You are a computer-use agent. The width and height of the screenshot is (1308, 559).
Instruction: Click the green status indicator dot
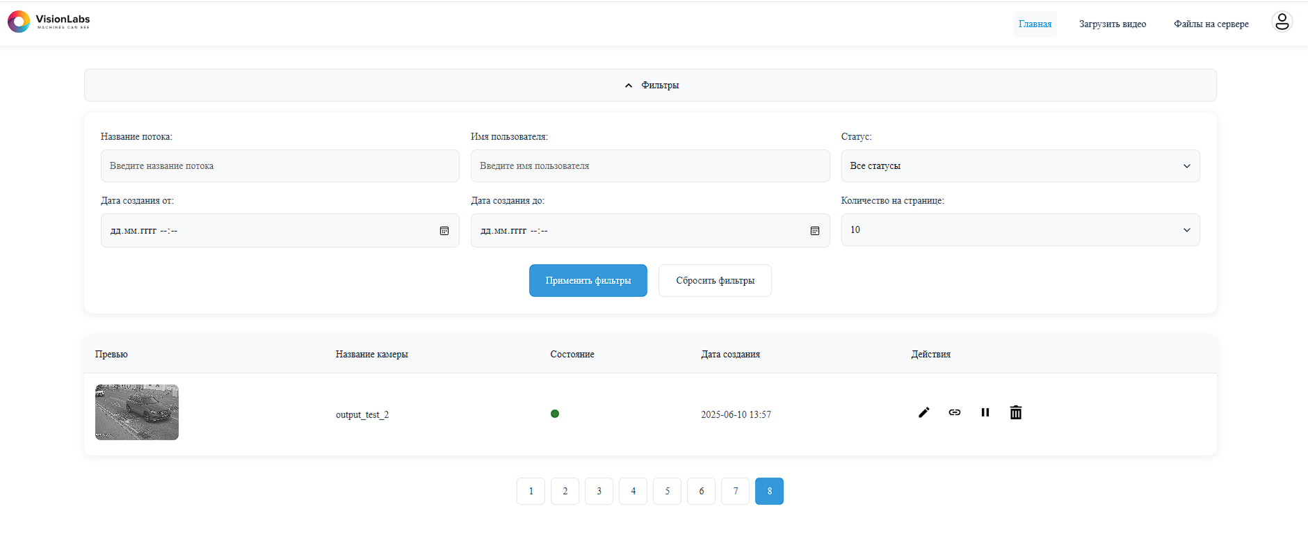point(555,414)
